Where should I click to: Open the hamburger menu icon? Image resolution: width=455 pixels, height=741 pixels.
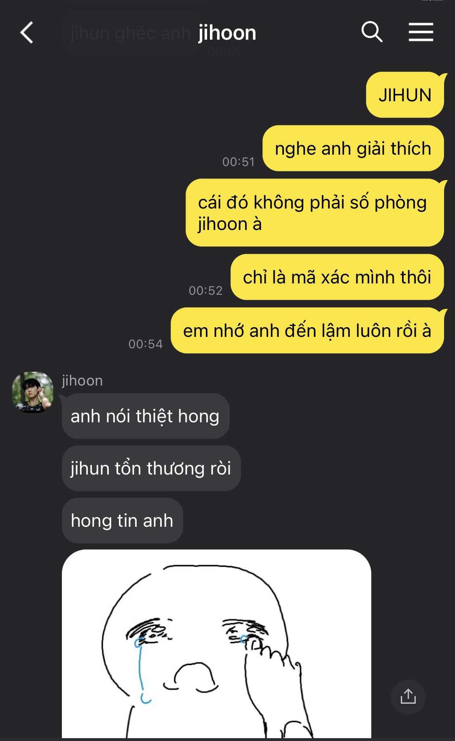[x=421, y=32]
